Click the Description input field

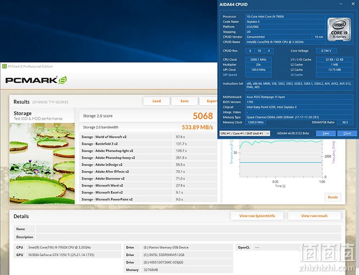click(x=188, y=237)
